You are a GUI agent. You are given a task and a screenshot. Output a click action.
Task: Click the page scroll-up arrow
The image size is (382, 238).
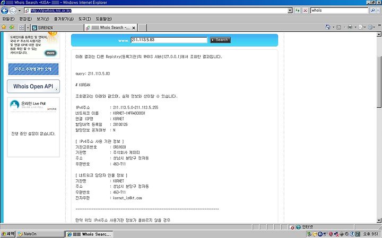pos(379,34)
